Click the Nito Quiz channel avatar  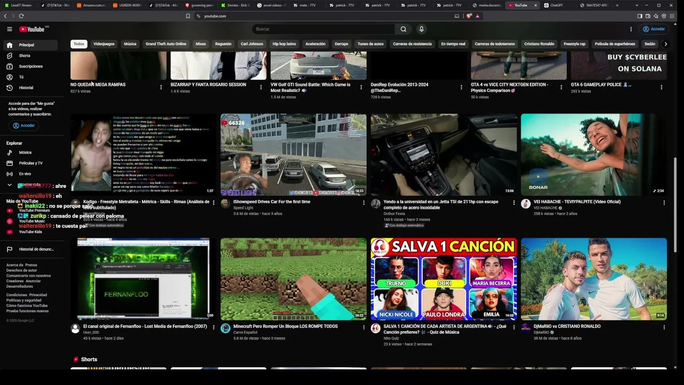376,328
